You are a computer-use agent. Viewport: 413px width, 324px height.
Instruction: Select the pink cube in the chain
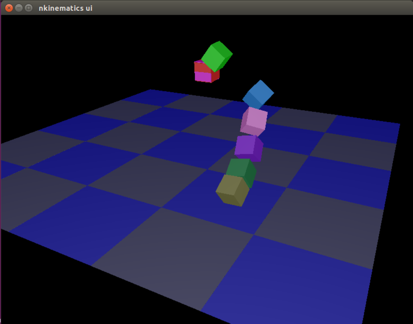[x=254, y=122]
